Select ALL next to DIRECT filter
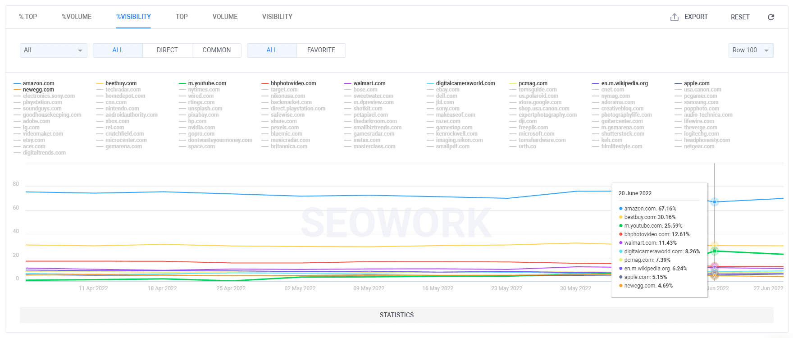Viewport: 793px width, 338px height. tap(118, 50)
